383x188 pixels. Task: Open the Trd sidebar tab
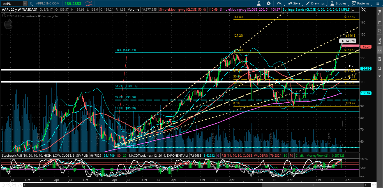click(x=380, y=13)
